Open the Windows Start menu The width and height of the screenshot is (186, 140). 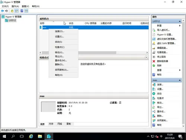click(4, 136)
